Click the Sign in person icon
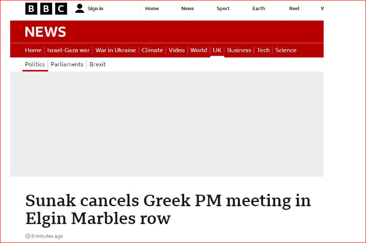The height and width of the screenshot is (243, 366). [80, 9]
